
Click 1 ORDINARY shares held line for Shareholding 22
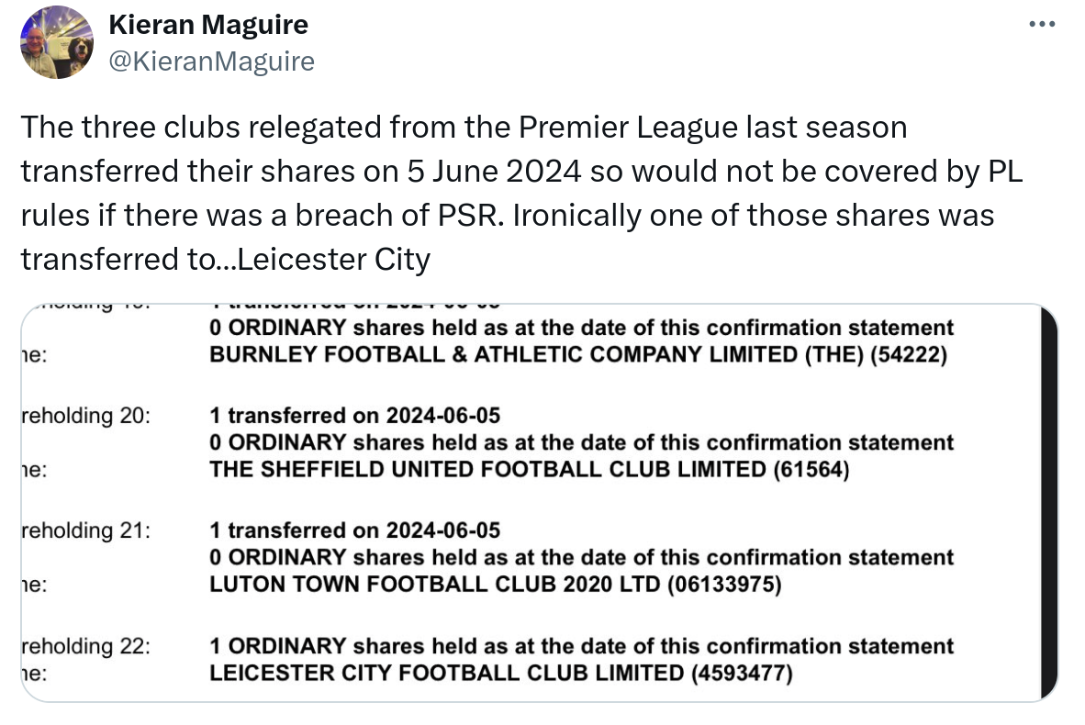581,645
